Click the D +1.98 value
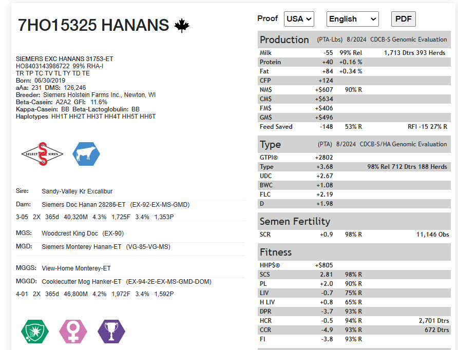 pyautogui.click(x=325, y=204)
